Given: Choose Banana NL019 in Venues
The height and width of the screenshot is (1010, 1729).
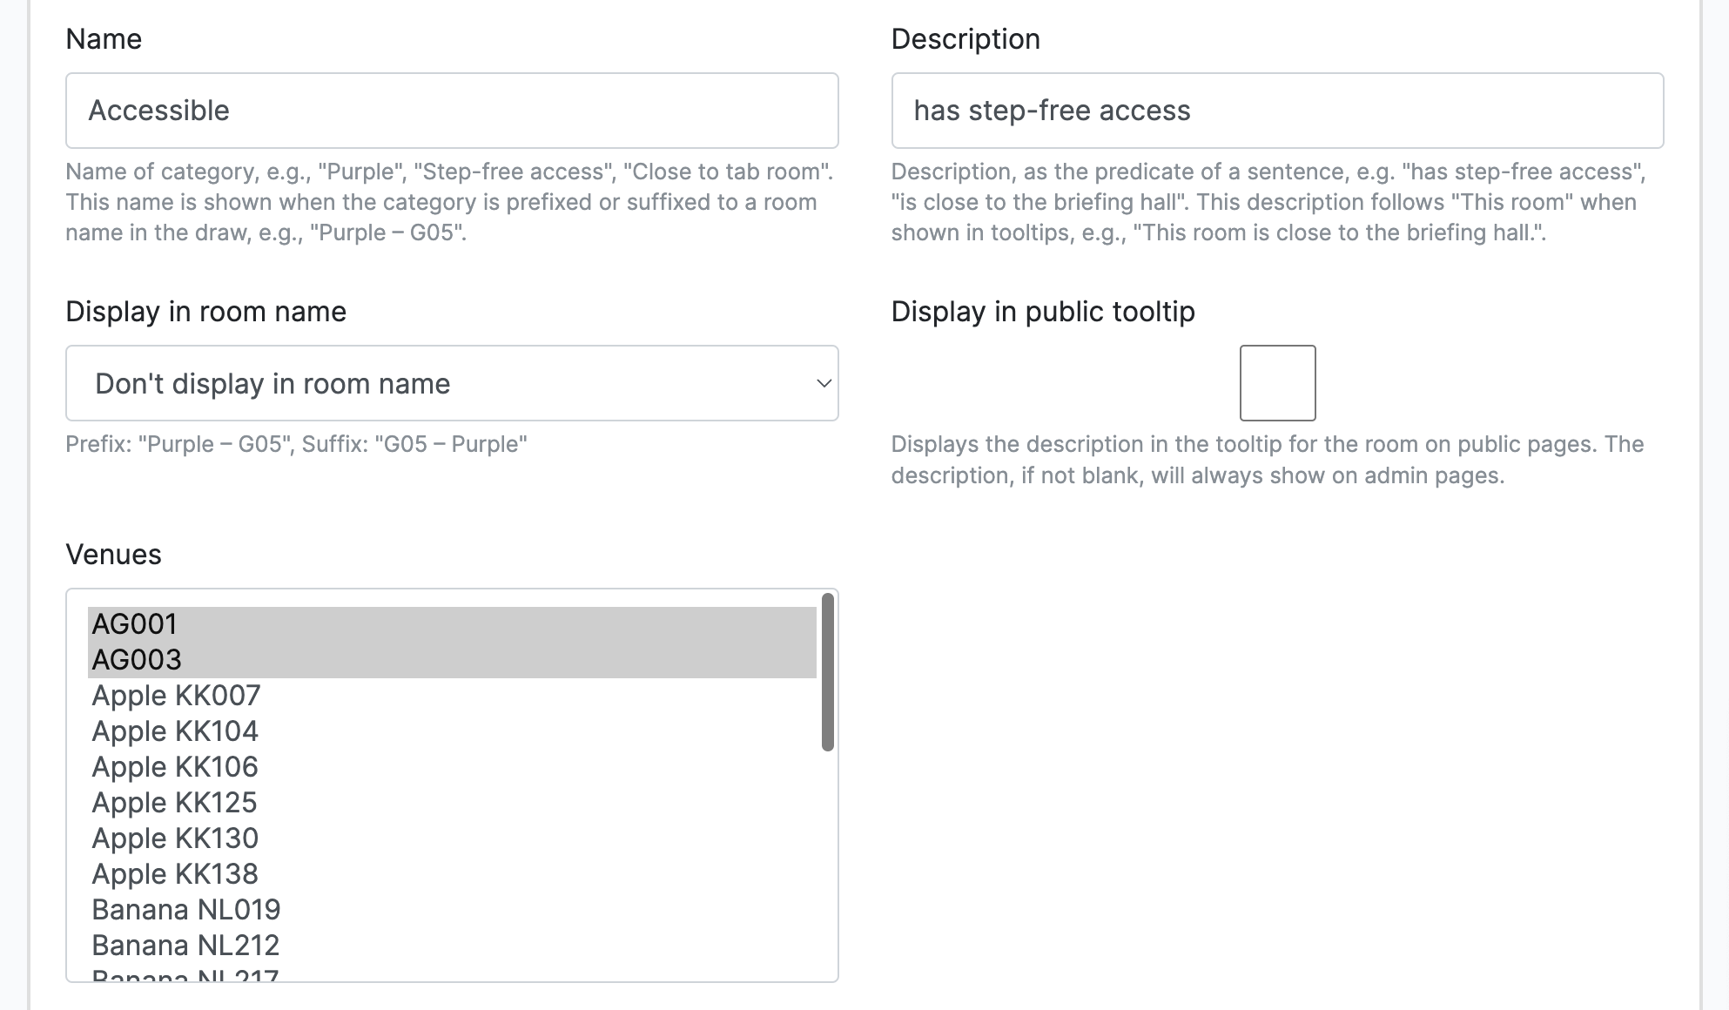Looking at the screenshot, I should pyautogui.click(x=452, y=910).
